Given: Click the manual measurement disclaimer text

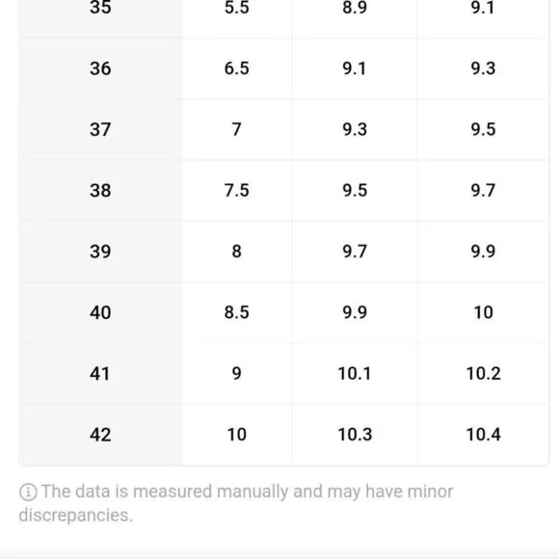Looking at the screenshot, I should (236, 503).
